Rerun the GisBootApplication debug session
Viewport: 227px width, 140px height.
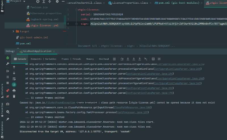click(8, 58)
